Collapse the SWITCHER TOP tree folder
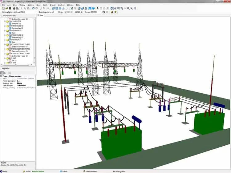Viewport: 231px width, 173px height. click(5, 21)
